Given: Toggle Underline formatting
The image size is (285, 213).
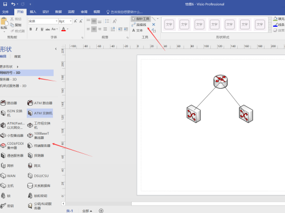Looking at the screenshot, I should coord(42,29).
